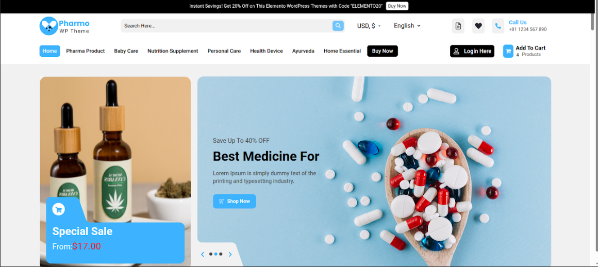Click the user icon in Login Here
Screen dimensions: 598x267
coord(456,51)
